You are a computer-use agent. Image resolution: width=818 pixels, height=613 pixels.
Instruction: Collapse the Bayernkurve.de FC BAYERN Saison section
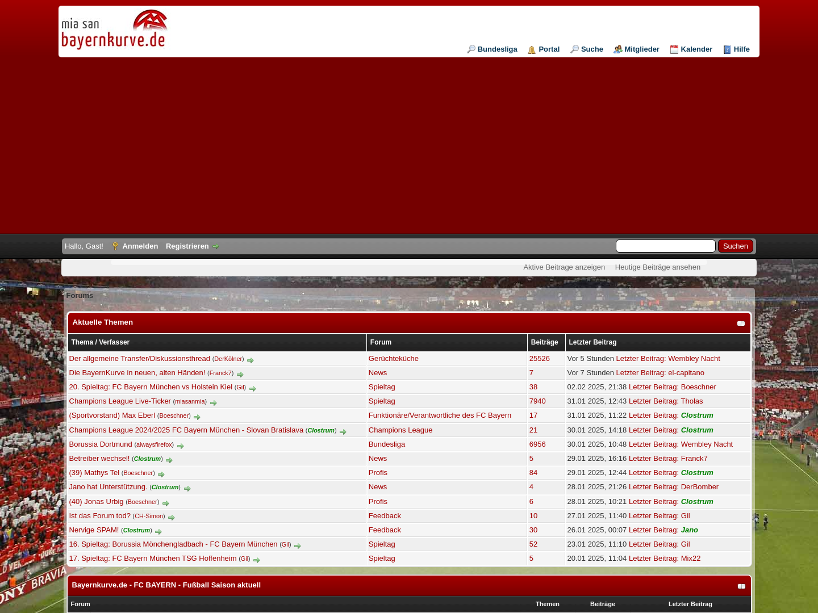click(741, 586)
